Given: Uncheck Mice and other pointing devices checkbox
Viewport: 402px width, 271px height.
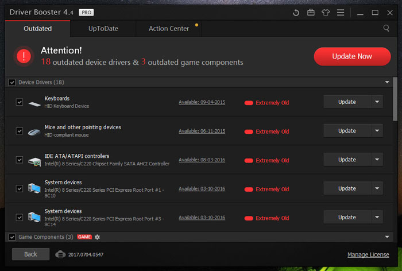Looking at the screenshot, I should click(20, 131).
